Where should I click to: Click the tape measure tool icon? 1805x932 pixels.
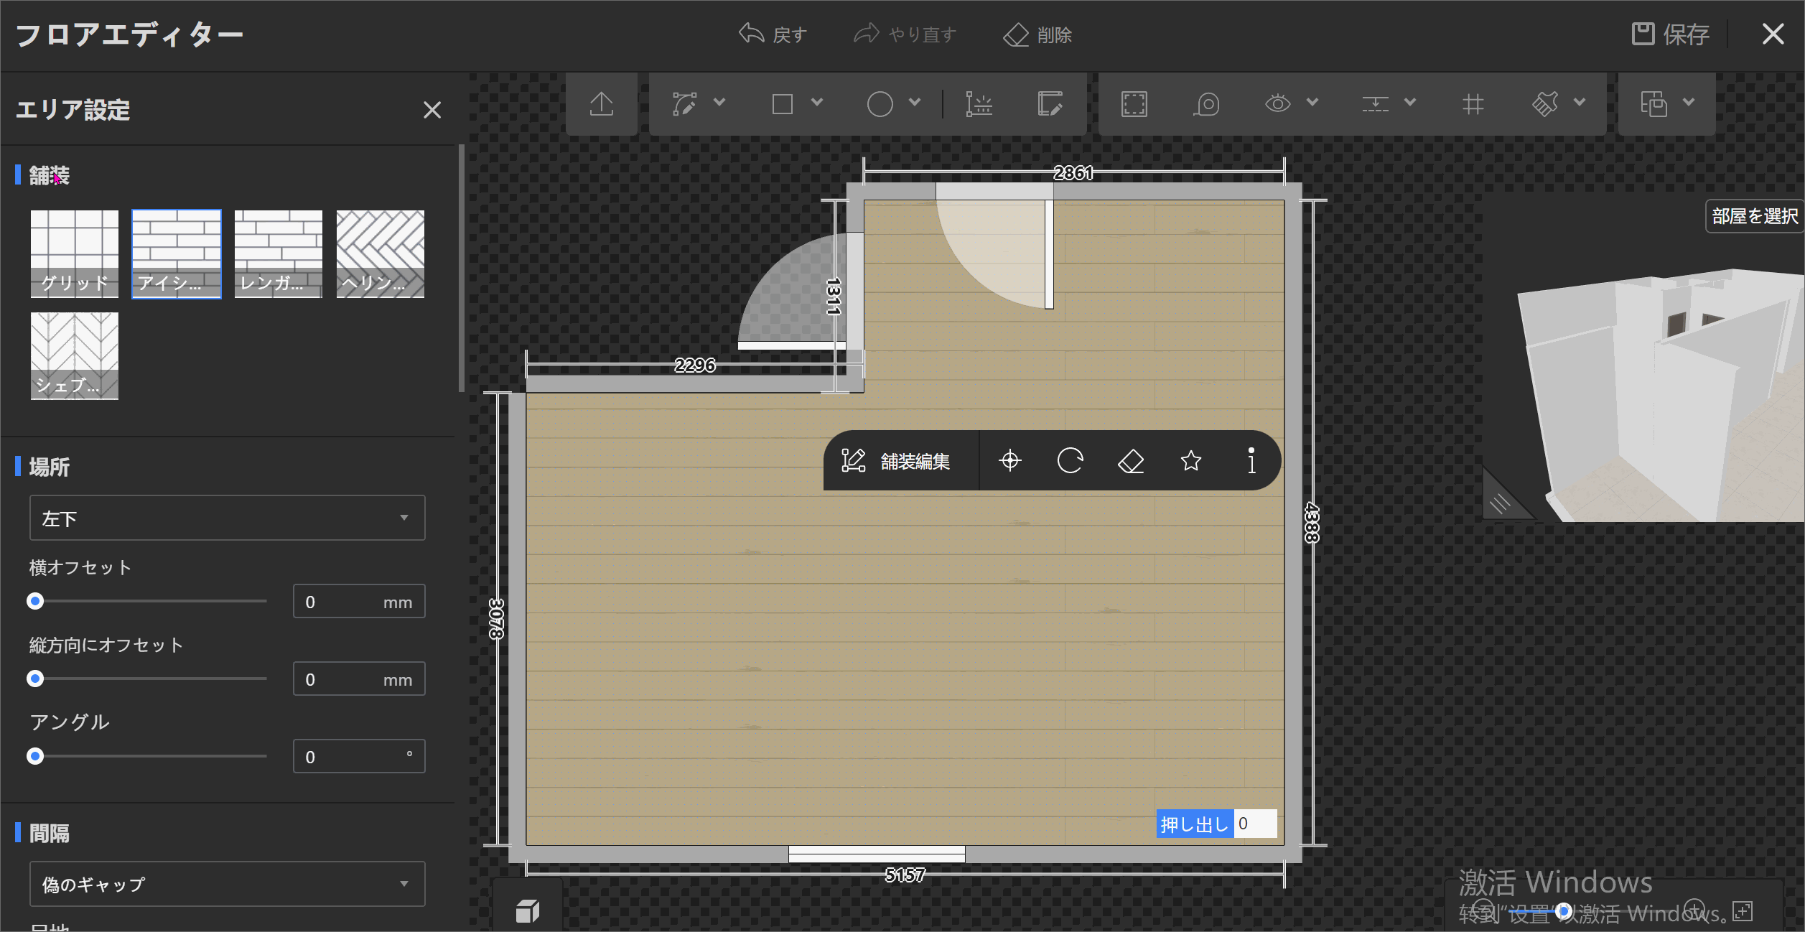1206,104
